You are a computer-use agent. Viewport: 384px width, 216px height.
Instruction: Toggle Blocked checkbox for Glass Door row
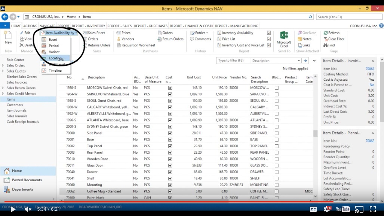click(276, 166)
